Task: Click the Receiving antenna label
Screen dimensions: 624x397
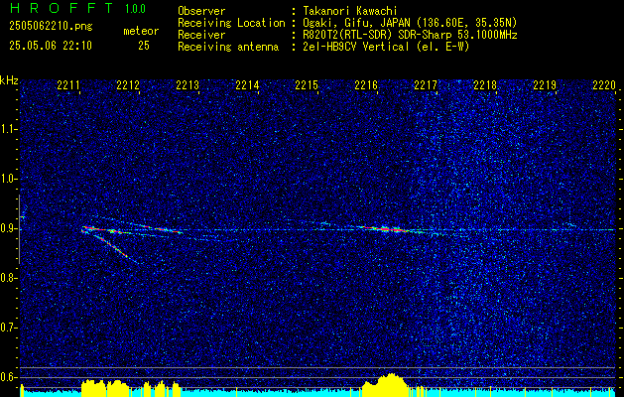Action: point(228,47)
